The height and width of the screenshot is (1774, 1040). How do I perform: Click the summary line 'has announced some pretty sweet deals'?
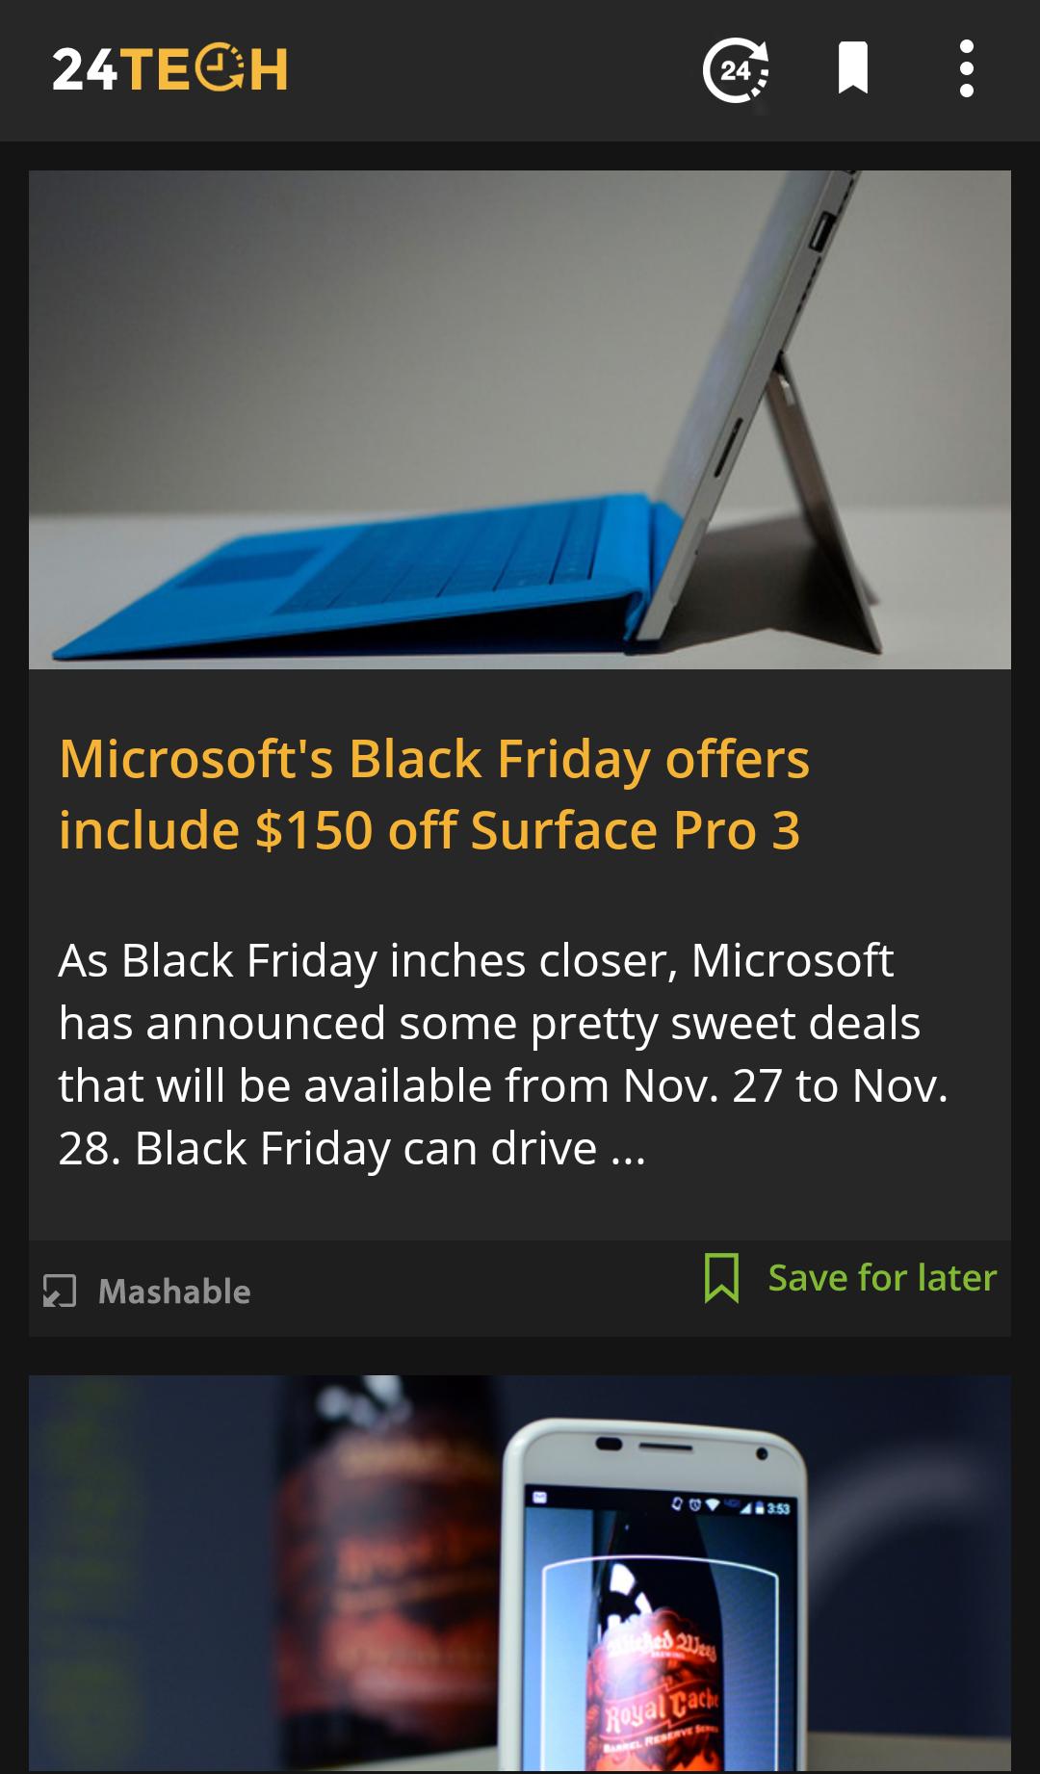pos(489,1023)
